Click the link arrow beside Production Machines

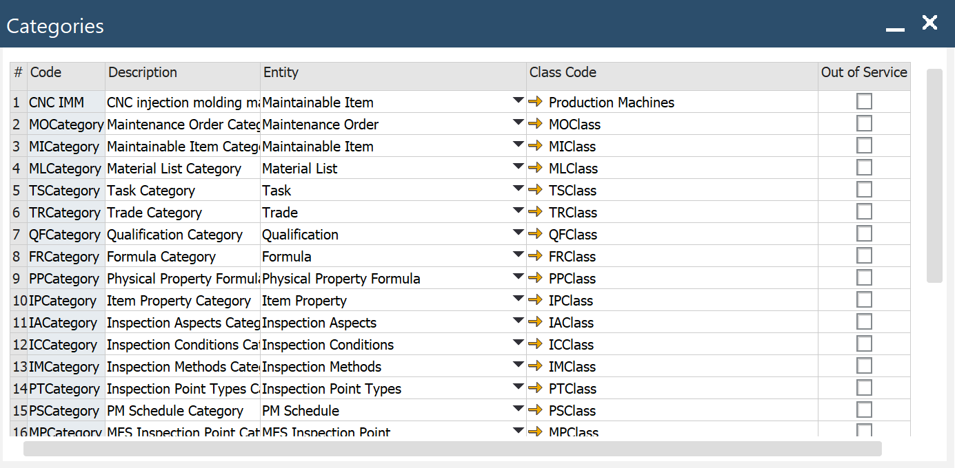(x=536, y=103)
